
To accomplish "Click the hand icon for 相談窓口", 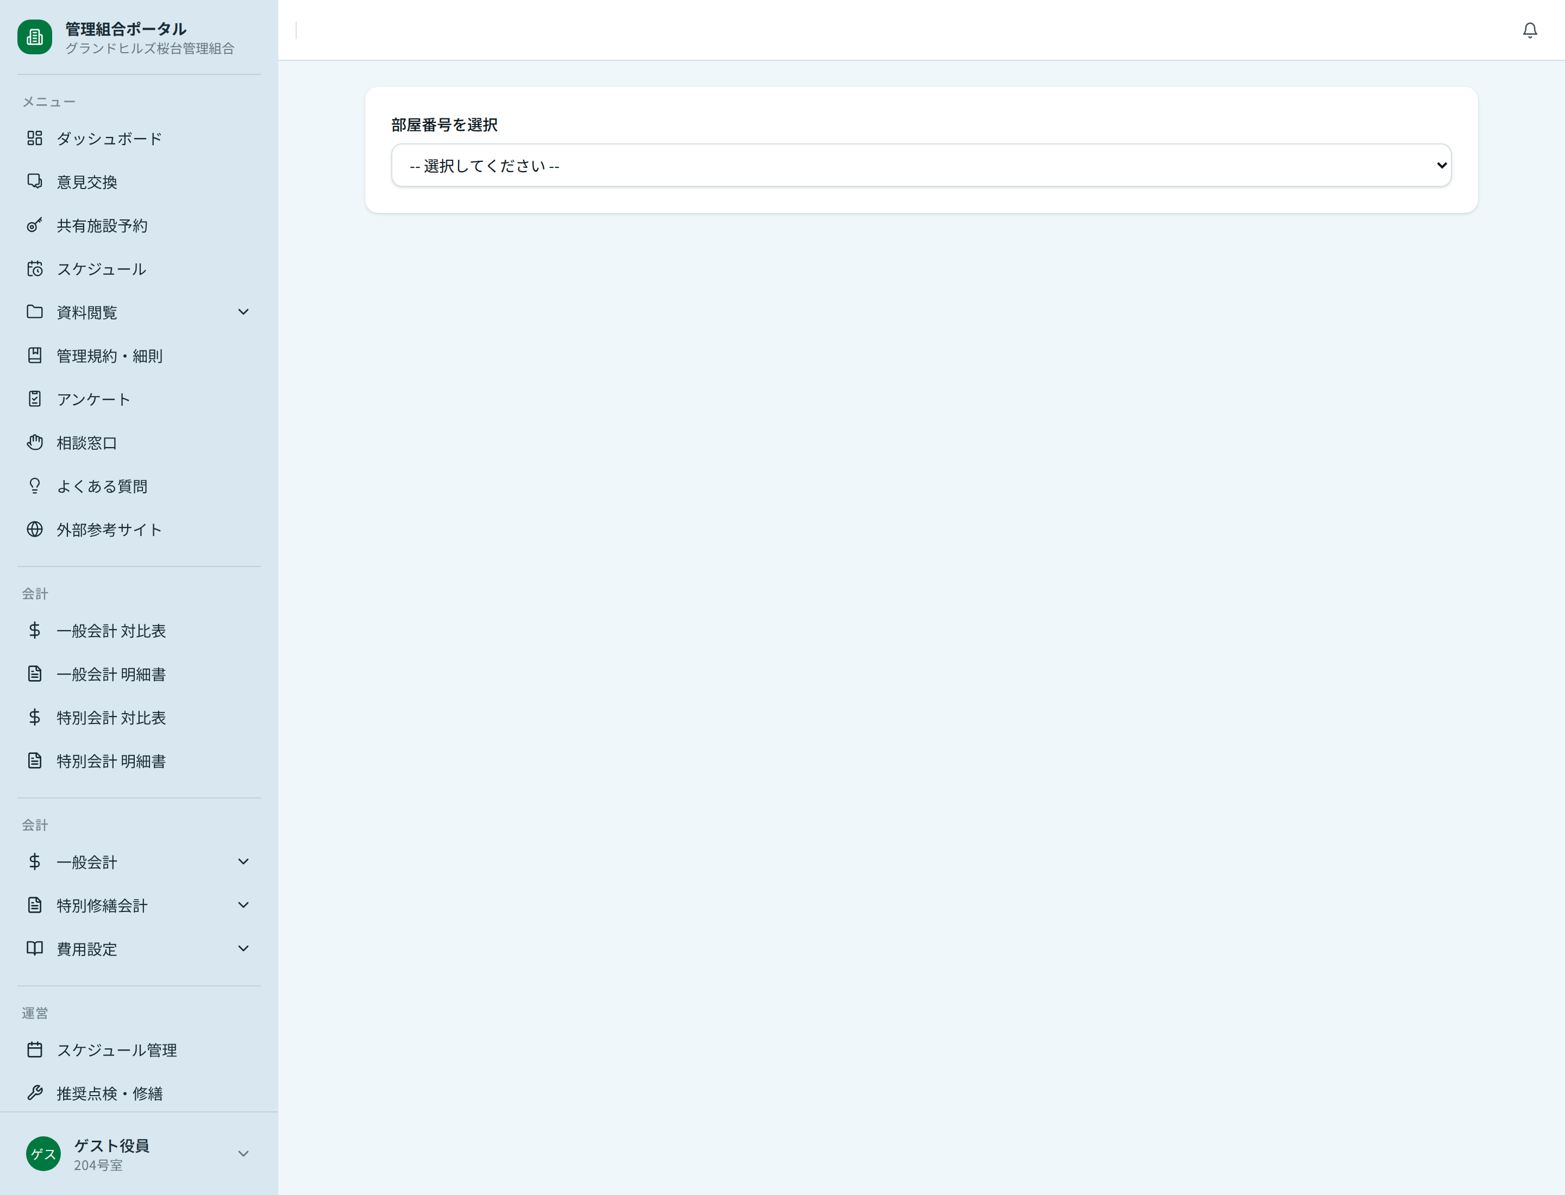I will (x=34, y=443).
